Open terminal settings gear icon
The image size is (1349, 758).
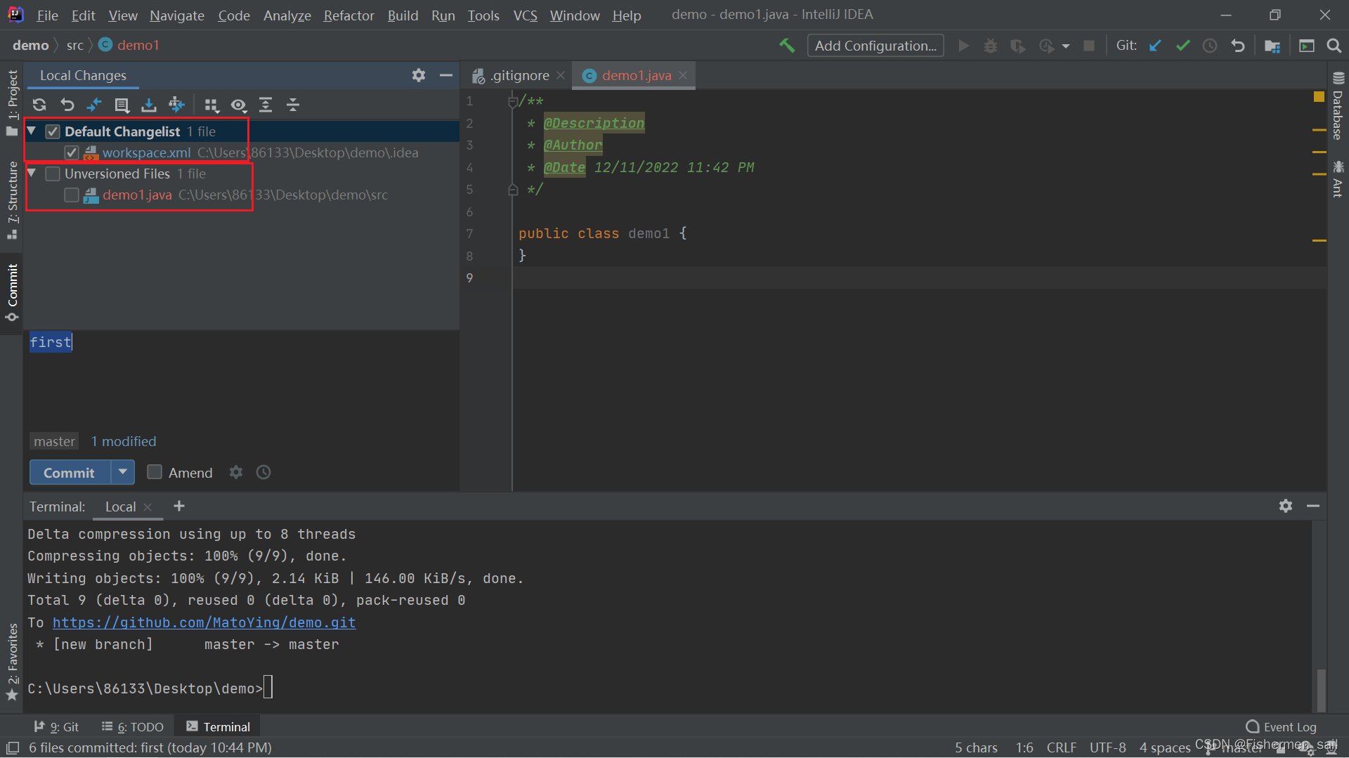click(x=1286, y=506)
